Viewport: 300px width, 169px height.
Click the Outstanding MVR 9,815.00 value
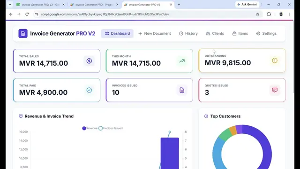point(228,63)
